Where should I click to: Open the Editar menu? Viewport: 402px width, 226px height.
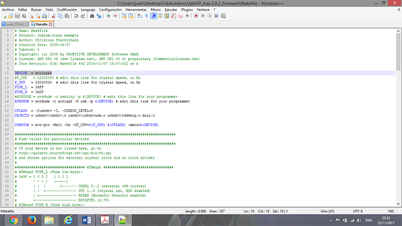coord(22,10)
